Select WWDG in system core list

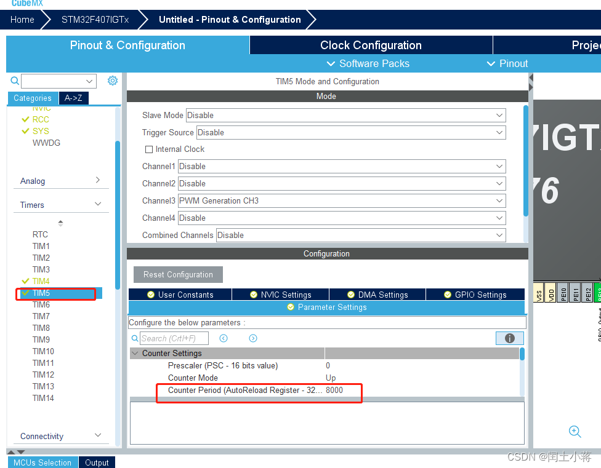coord(46,143)
